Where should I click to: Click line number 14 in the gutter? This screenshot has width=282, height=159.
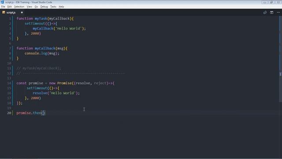(9, 83)
